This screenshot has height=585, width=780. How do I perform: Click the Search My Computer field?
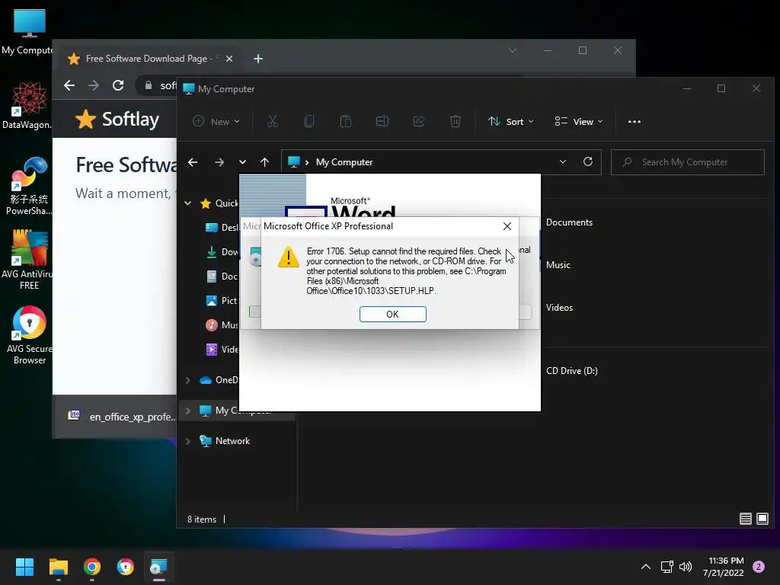[x=688, y=162]
